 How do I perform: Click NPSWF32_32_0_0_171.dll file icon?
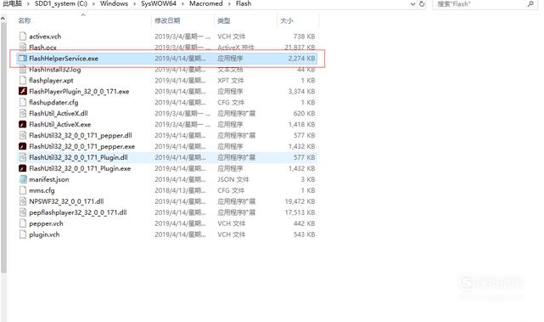23,201
